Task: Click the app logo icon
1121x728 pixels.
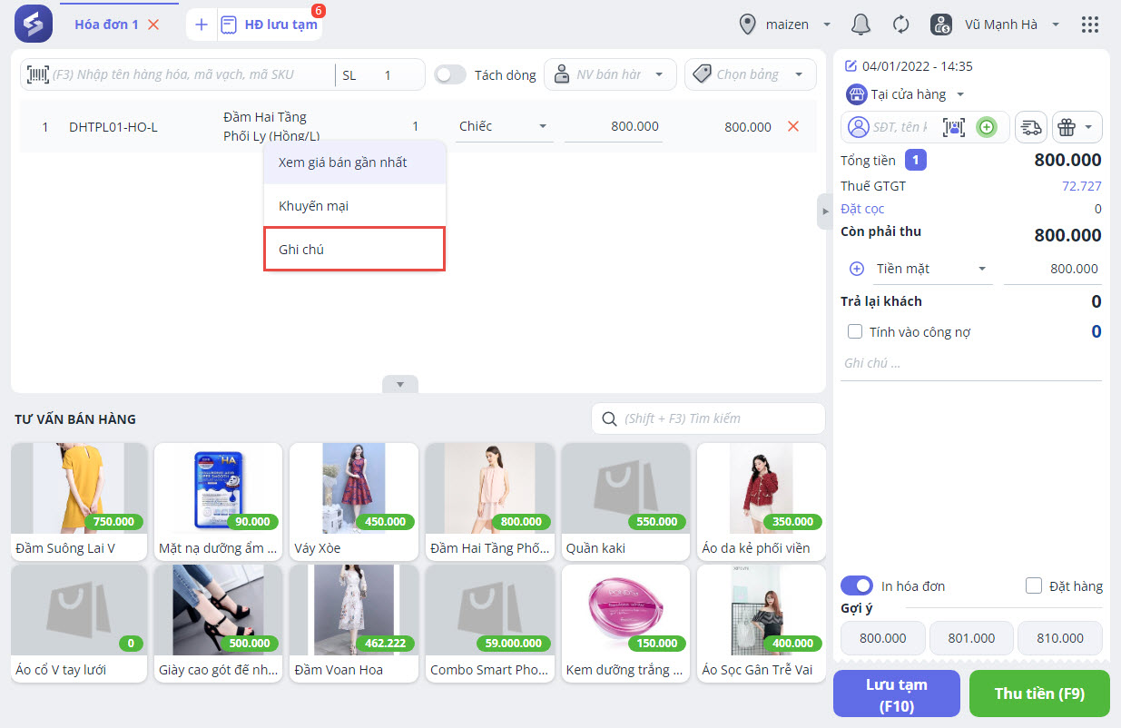Action: pos(34,24)
